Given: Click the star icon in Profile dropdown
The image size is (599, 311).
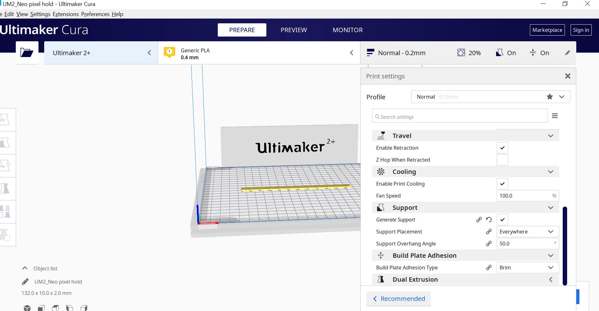Looking at the screenshot, I should click(x=550, y=97).
